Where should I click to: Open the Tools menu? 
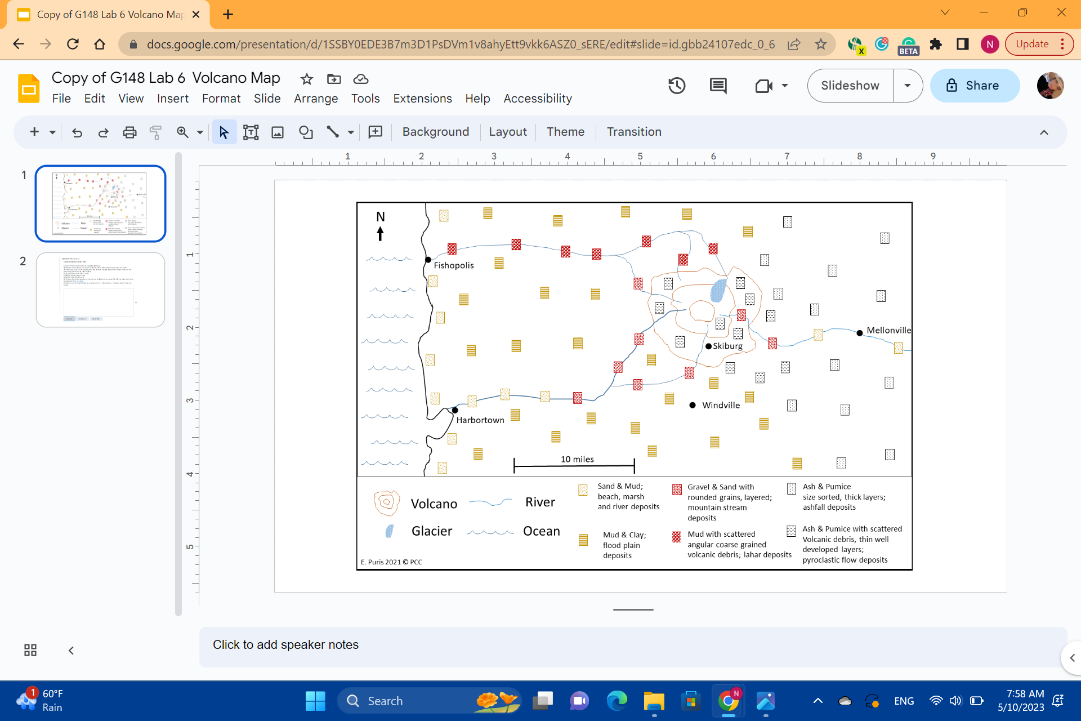pos(365,98)
